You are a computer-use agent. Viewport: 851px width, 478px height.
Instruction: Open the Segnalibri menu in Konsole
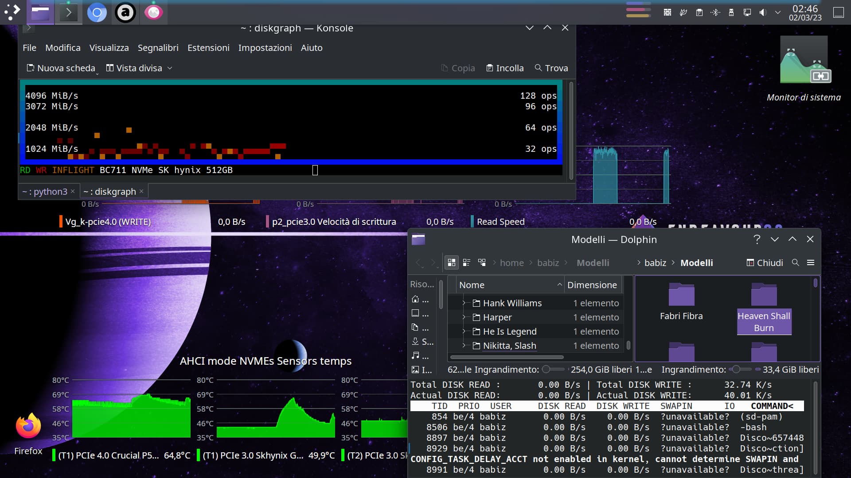point(158,48)
